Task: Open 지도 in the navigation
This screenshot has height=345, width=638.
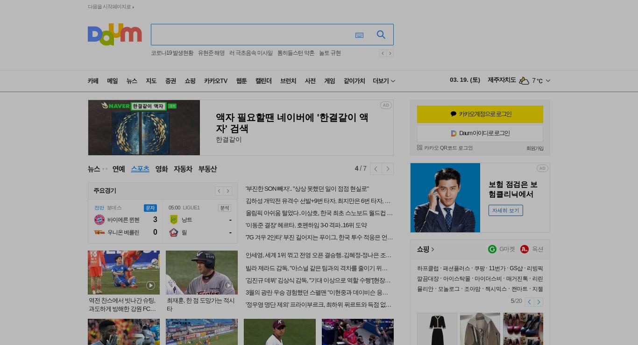Action: 151,81
